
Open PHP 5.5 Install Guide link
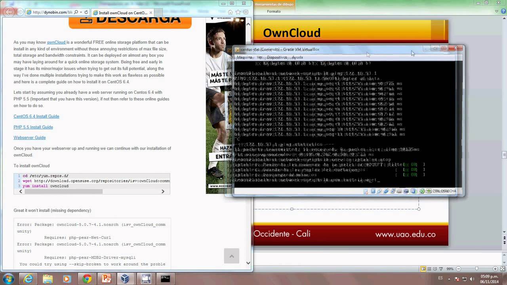click(x=33, y=127)
